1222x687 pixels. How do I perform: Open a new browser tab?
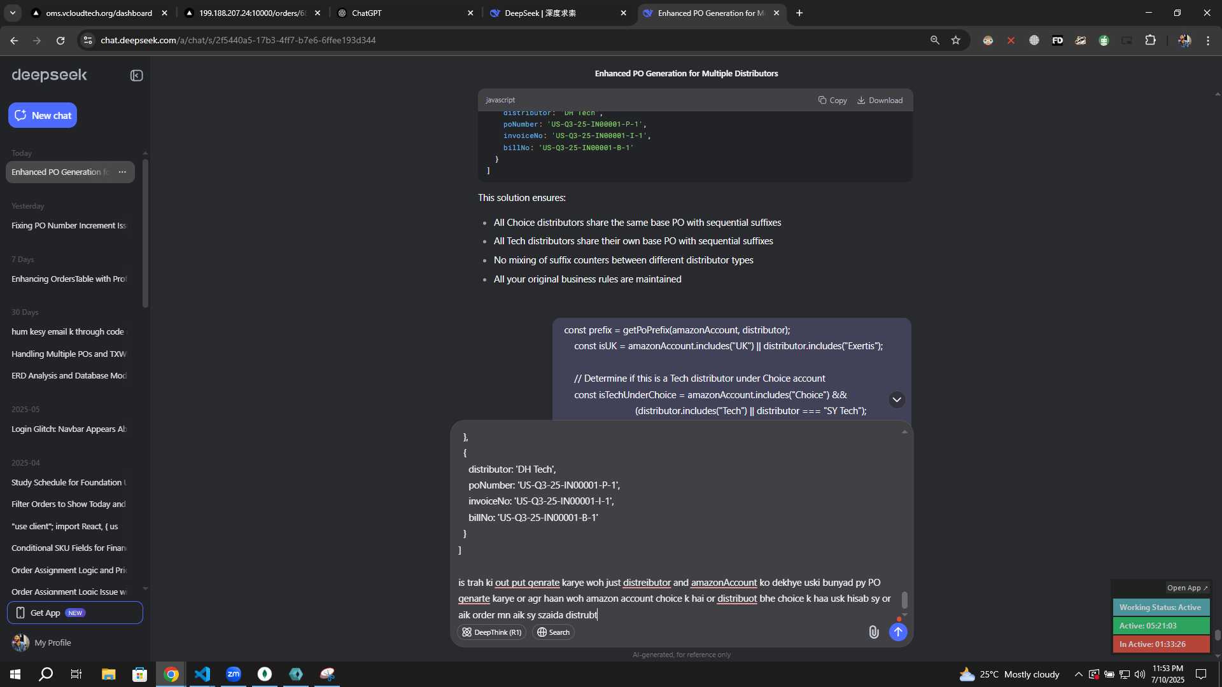(x=799, y=13)
